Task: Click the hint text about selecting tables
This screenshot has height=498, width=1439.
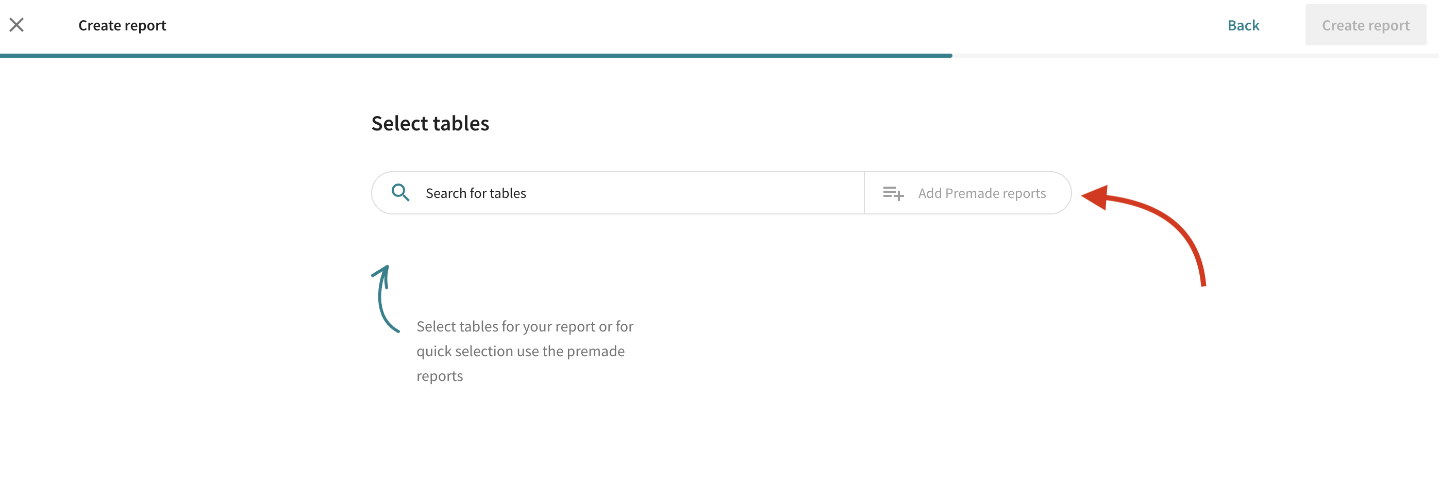Action: 524,326
